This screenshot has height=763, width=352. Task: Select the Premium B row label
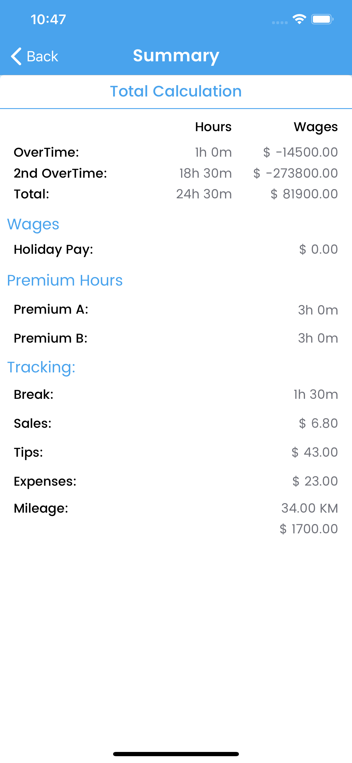tap(50, 338)
